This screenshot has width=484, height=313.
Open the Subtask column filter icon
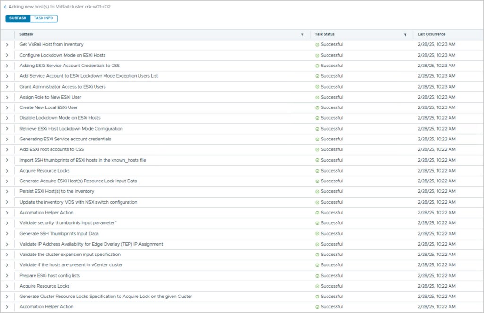pyautogui.click(x=302, y=35)
